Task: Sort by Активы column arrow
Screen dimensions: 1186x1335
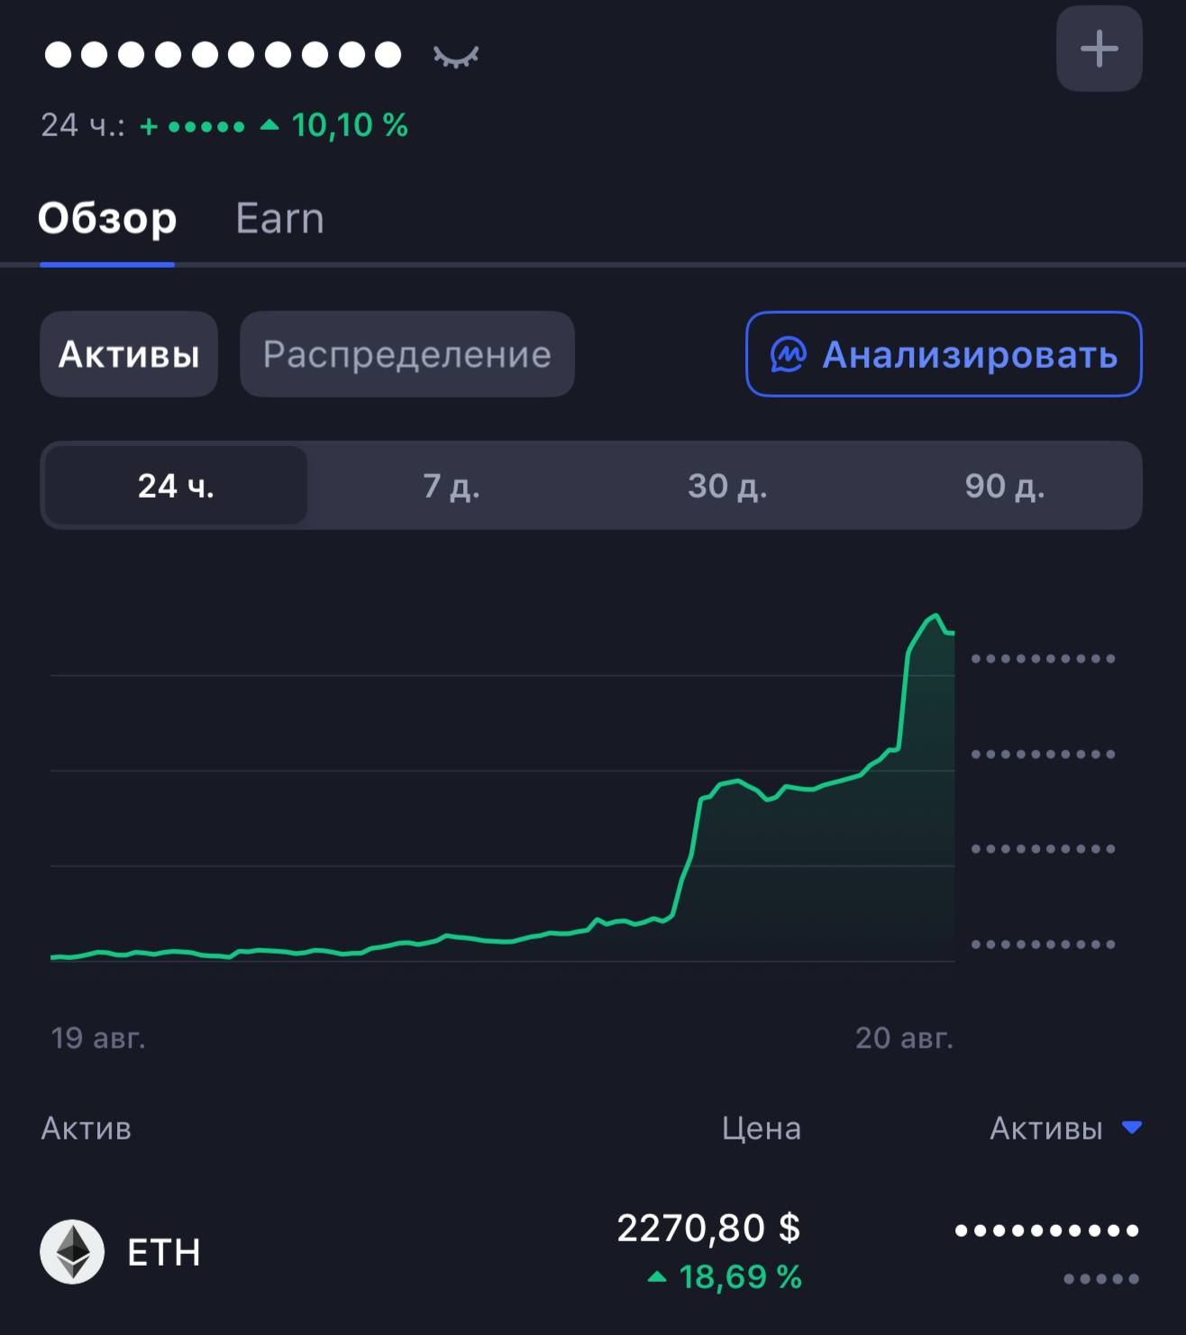Action: (x=1132, y=1127)
